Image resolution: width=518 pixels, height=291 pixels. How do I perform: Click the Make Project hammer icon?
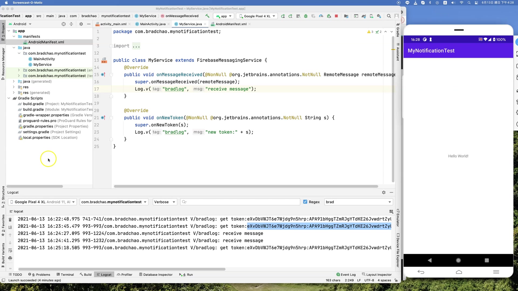point(207,16)
